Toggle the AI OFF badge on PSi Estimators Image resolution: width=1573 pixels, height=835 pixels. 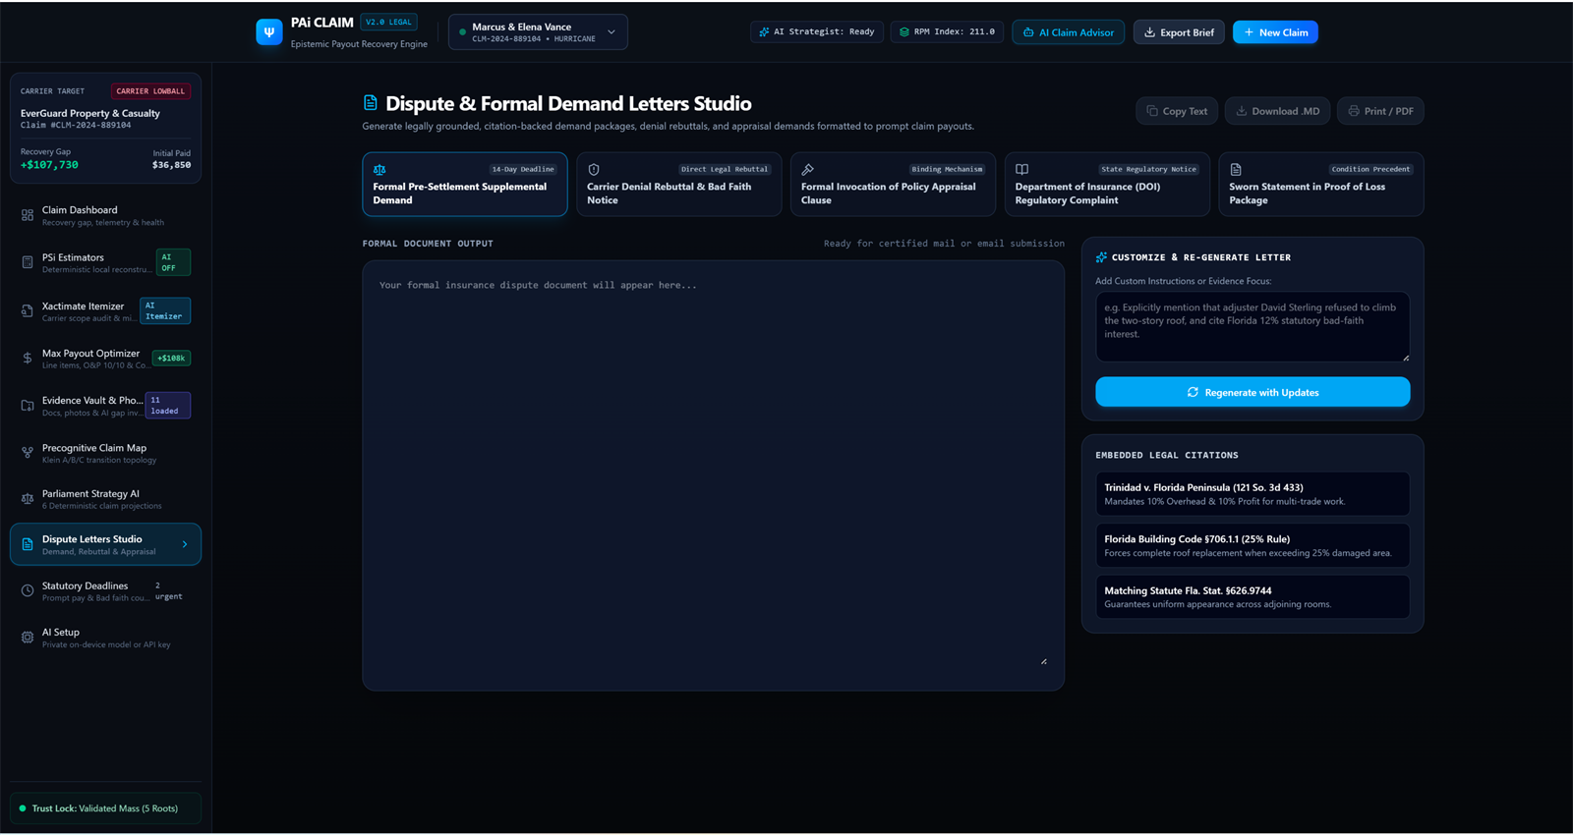click(x=173, y=262)
